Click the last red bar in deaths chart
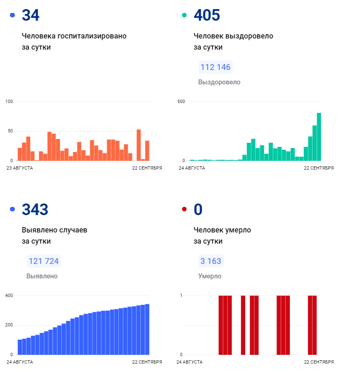This screenshot has height=376, width=348. point(315,325)
